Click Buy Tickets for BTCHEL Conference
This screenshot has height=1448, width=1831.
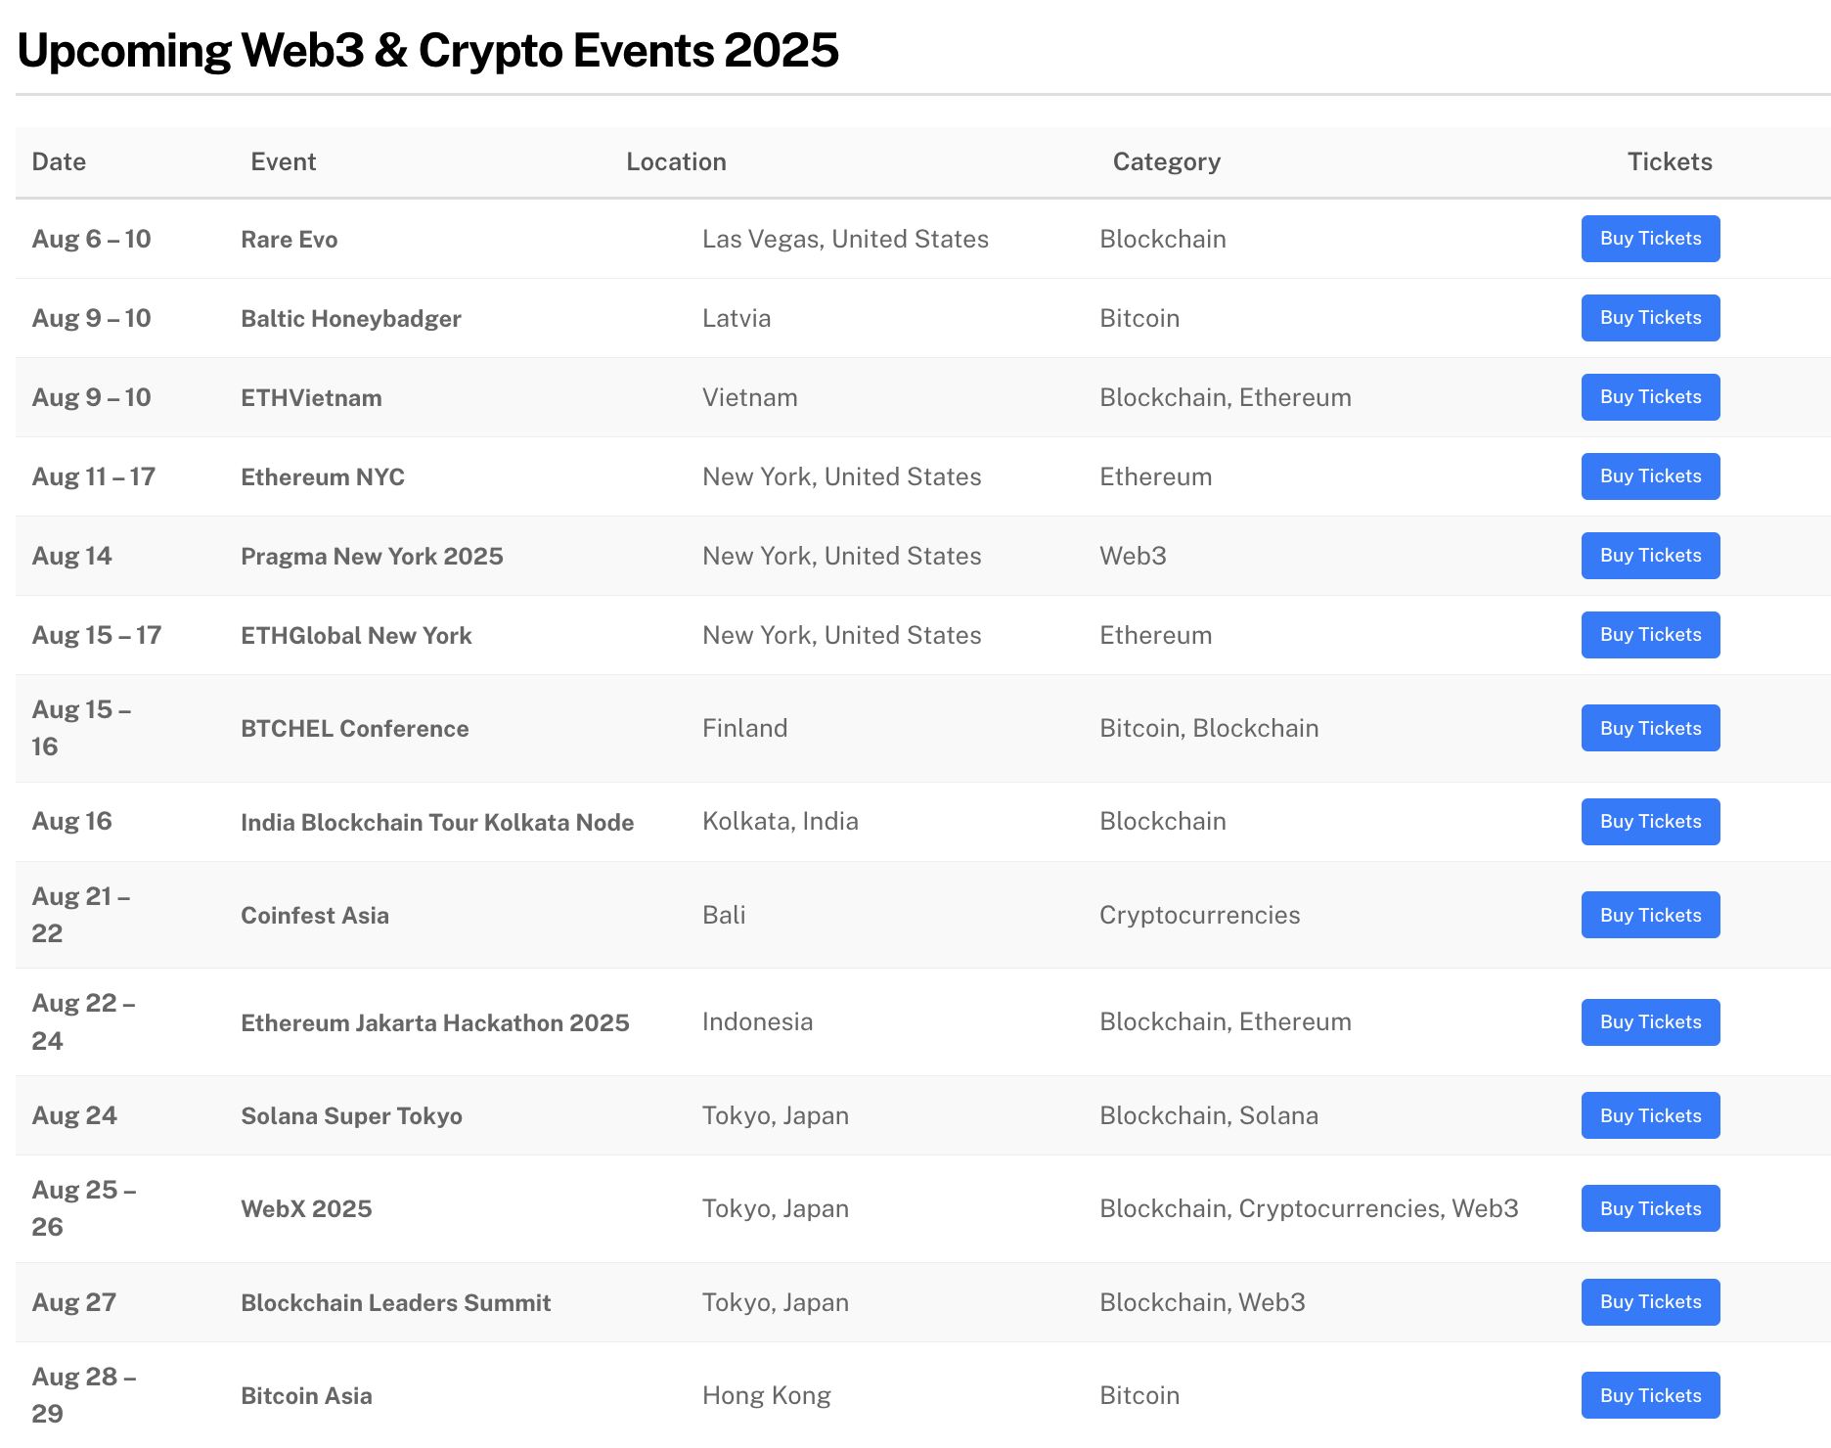coord(1650,728)
